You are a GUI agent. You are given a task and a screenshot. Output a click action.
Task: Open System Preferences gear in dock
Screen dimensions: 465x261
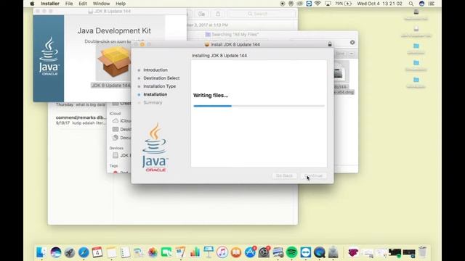(x=264, y=252)
